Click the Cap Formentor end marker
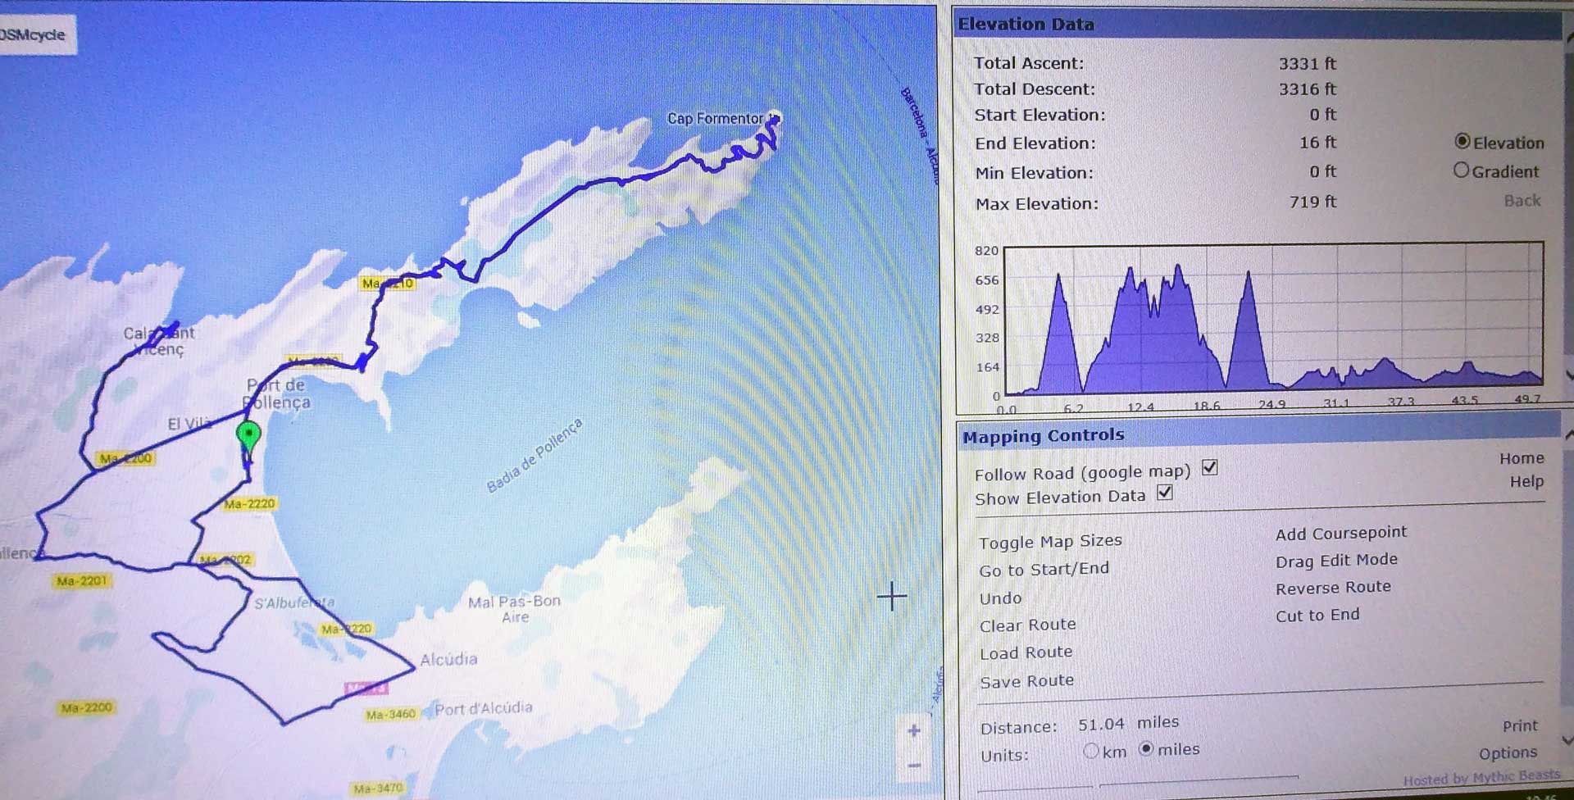1574x800 pixels. (x=774, y=120)
